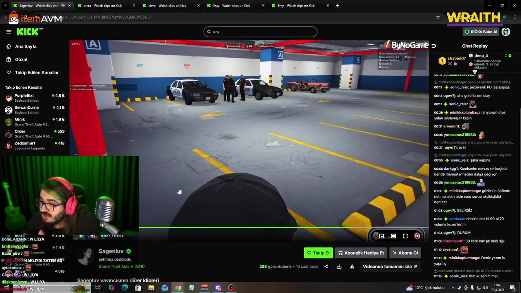
Task: Open the Windows notification center
Action: 512,288
